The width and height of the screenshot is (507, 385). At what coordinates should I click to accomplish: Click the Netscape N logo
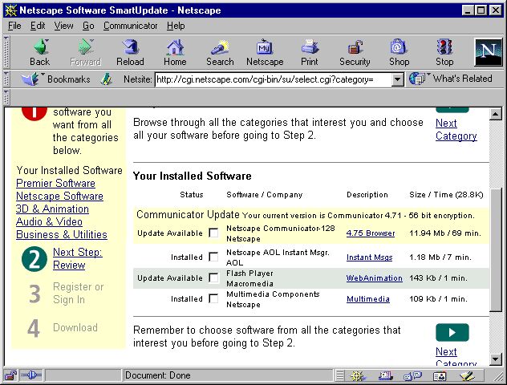(x=489, y=52)
